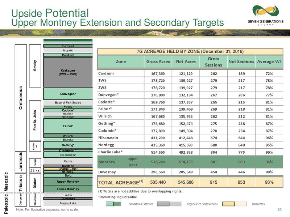The height and width of the screenshot is (217, 290).
Task: Select the '7G ACREAGE HELD BY ZONE' table title
Action: [190, 51]
